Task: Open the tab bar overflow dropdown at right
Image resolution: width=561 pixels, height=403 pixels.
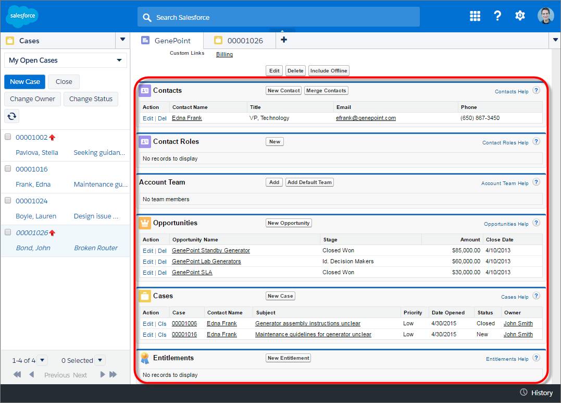Action: (555, 40)
